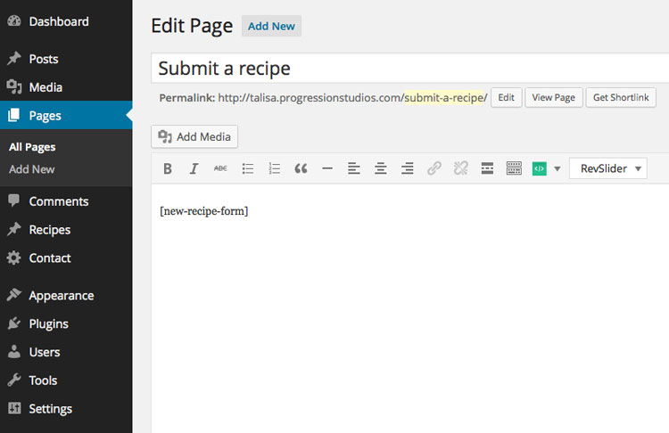
Task: Toggle italic formatting in editor toolbar
Action: [x=194, y=168]
